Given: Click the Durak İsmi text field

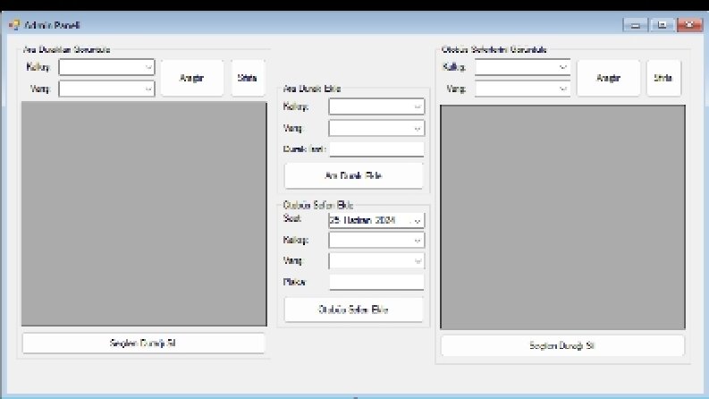Looking at the screenshot, I should coord(376,149).
